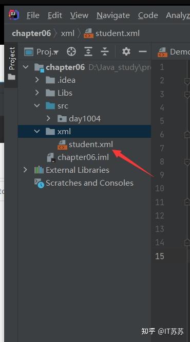This screenshot has width=190, height=342.
Task: Click the Collapse All icon in Project toolbar
Action: (105, 52)
